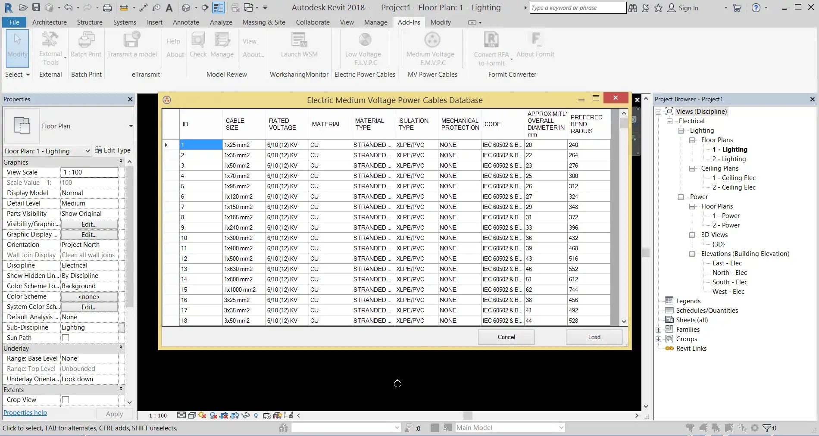Click the Print icon in quick access toolbar
819x436 pixels.
[107, 8]
